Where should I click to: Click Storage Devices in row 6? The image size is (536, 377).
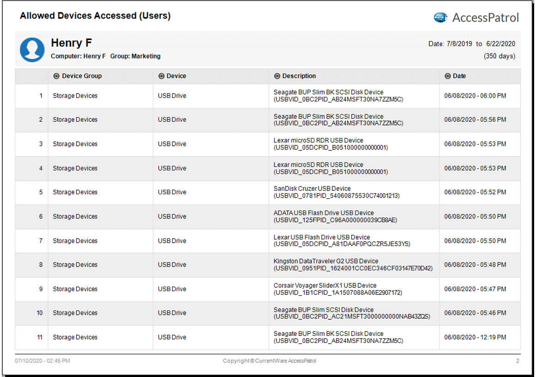75,216
